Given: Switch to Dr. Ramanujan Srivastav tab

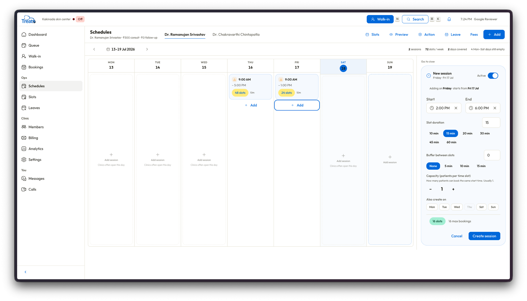Looking at the screenshot, I should (x=185, y=35).
